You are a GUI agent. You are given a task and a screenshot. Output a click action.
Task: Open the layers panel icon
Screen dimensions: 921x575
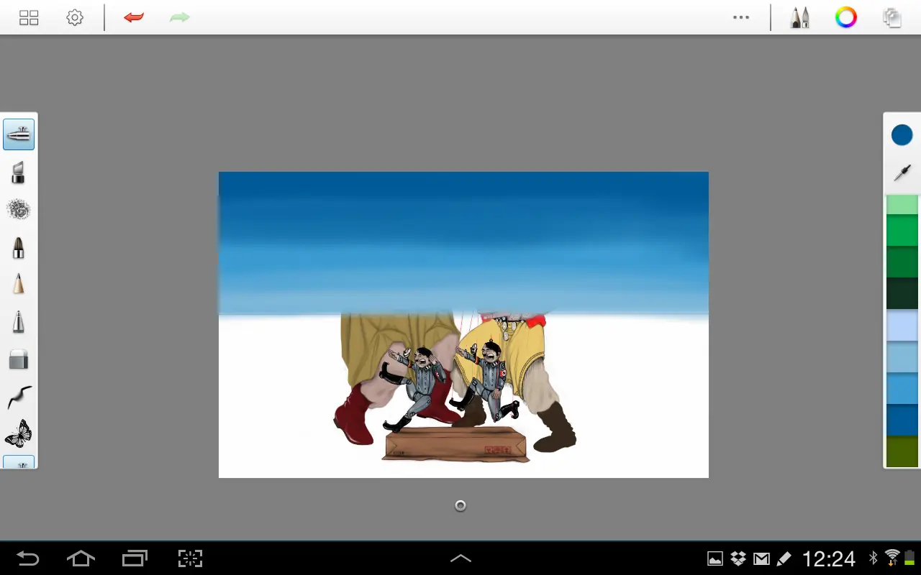pos(892,18)
